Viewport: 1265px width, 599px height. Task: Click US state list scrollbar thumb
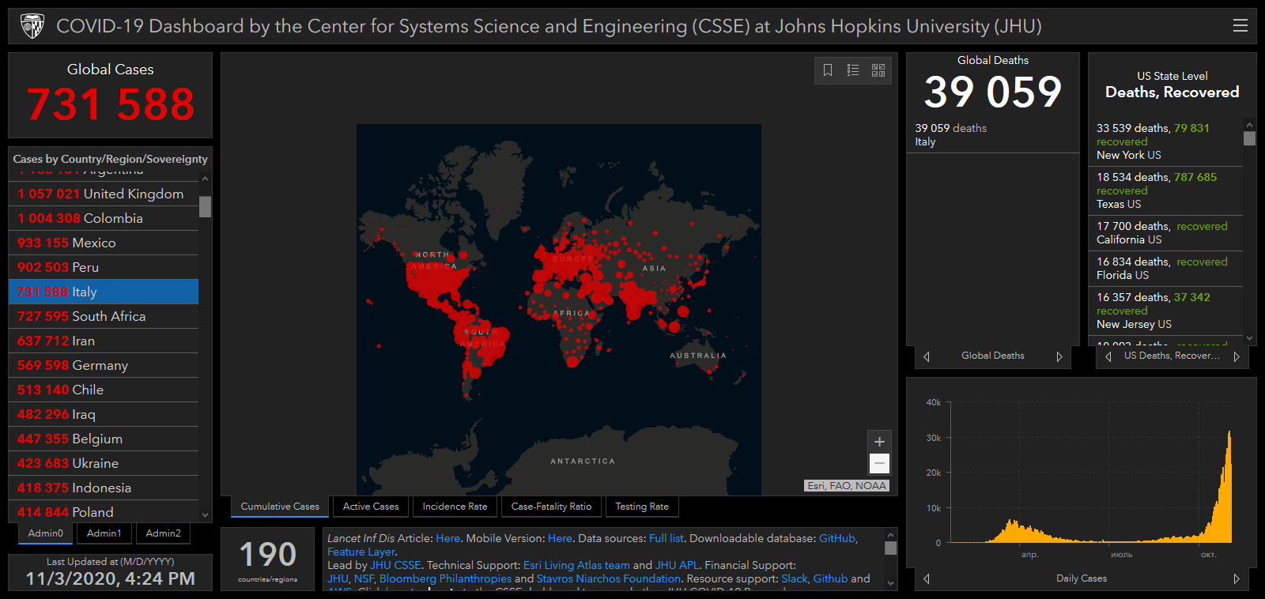click(1249, 138)
